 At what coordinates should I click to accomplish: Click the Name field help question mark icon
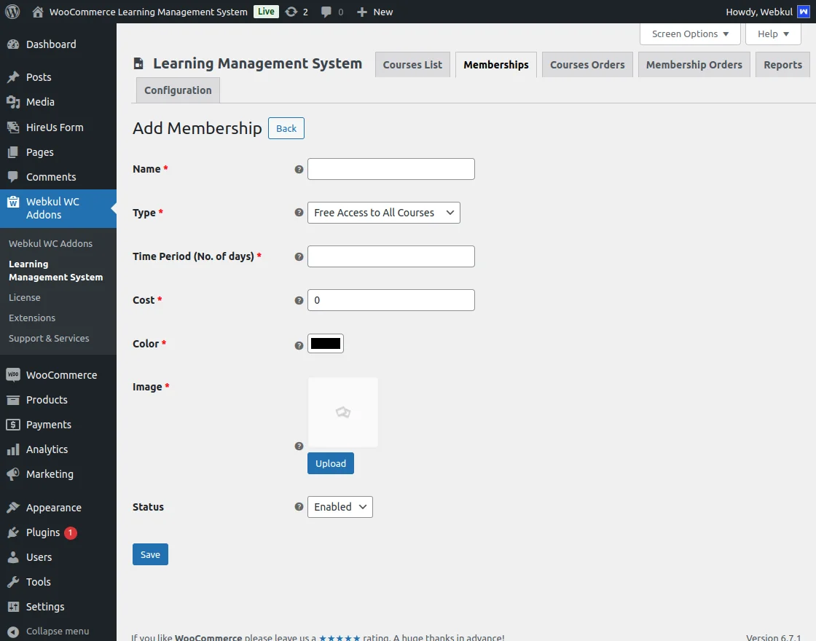point(299,169)
